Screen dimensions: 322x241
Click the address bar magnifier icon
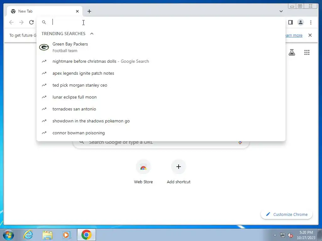point(44,22)
